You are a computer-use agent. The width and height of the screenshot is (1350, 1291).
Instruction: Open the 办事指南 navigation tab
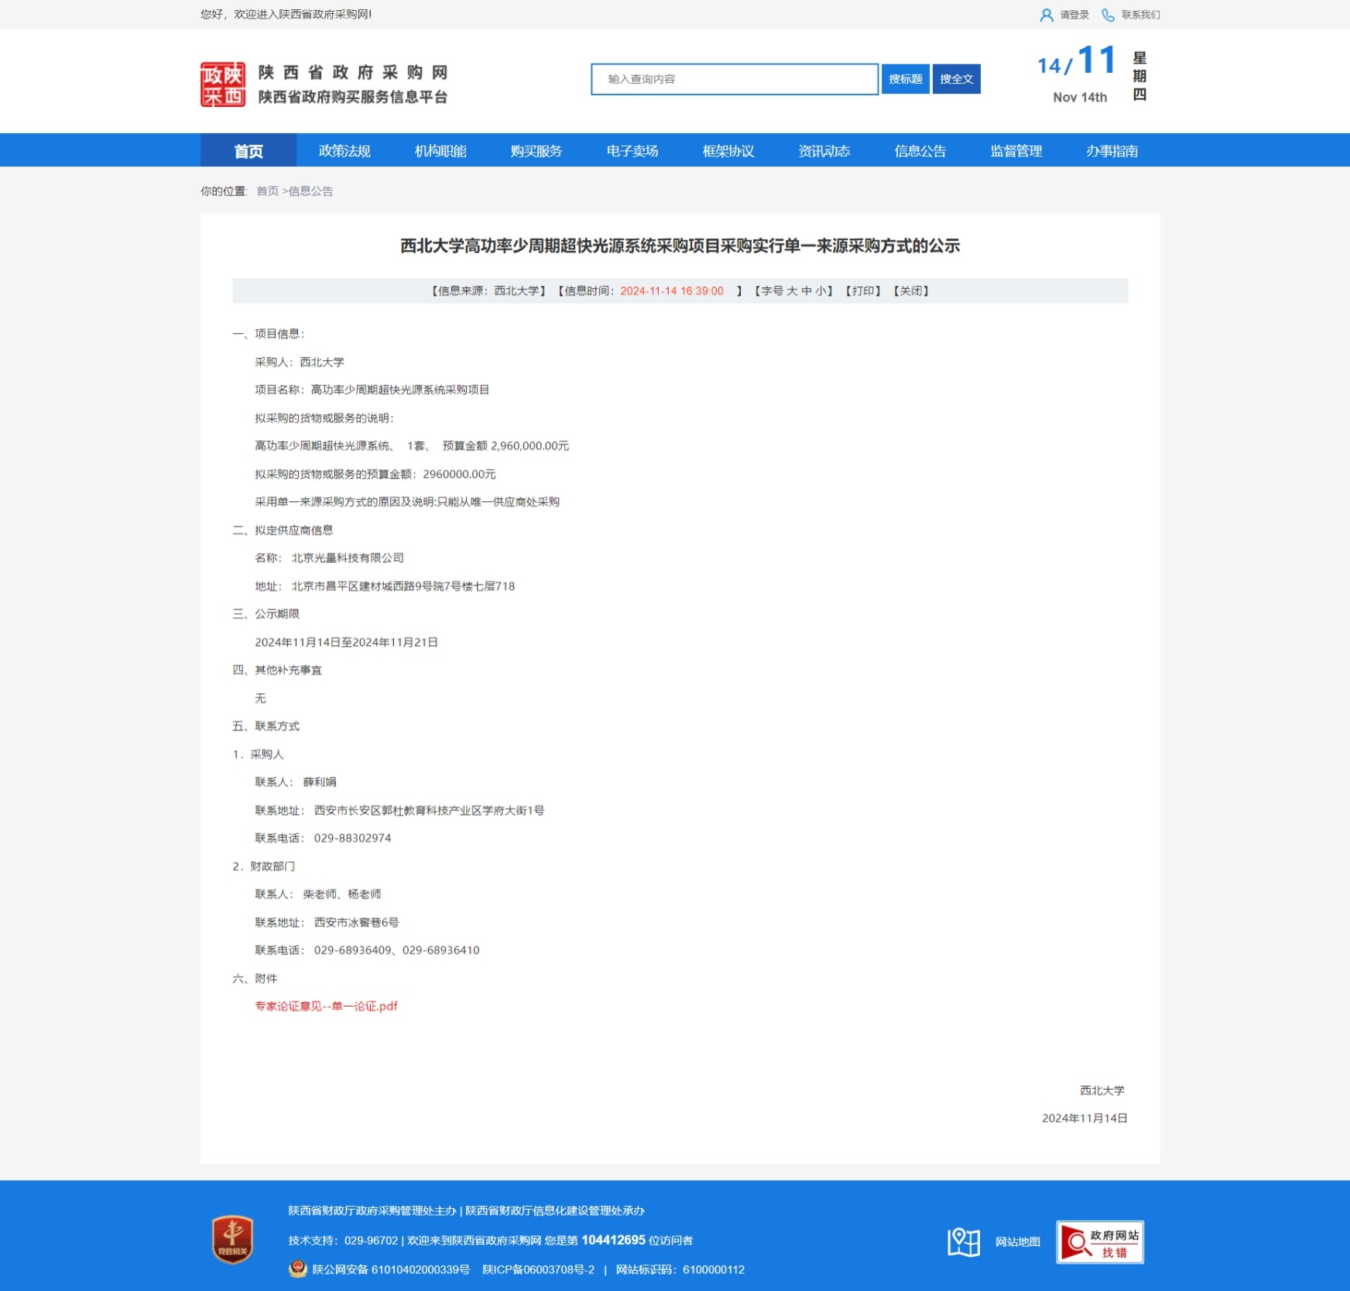coord(1112,151)
